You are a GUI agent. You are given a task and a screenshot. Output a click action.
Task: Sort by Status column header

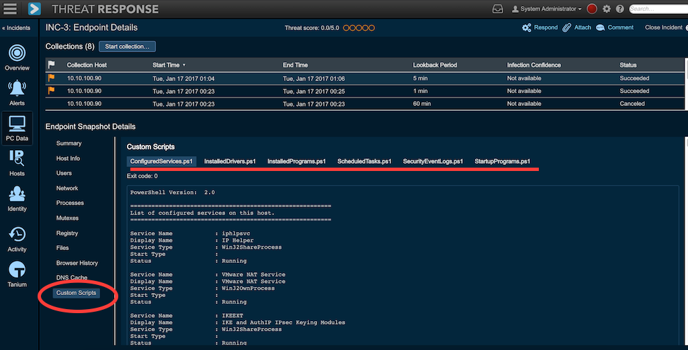(x=628, y=65)
